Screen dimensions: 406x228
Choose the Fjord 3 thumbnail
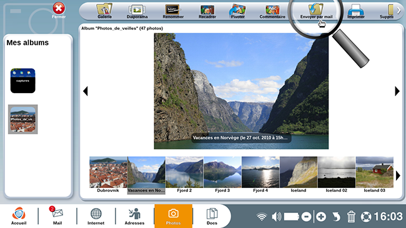[x=222, y=175]
